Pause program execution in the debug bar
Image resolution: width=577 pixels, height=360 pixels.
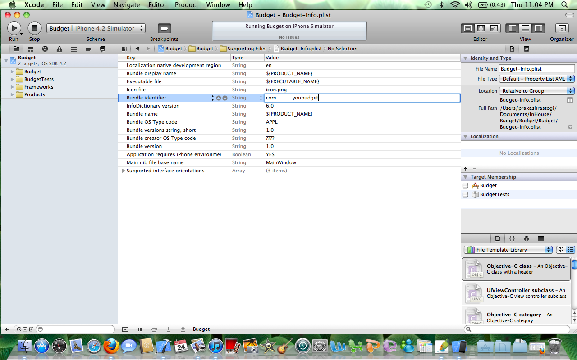click(140, 329)
